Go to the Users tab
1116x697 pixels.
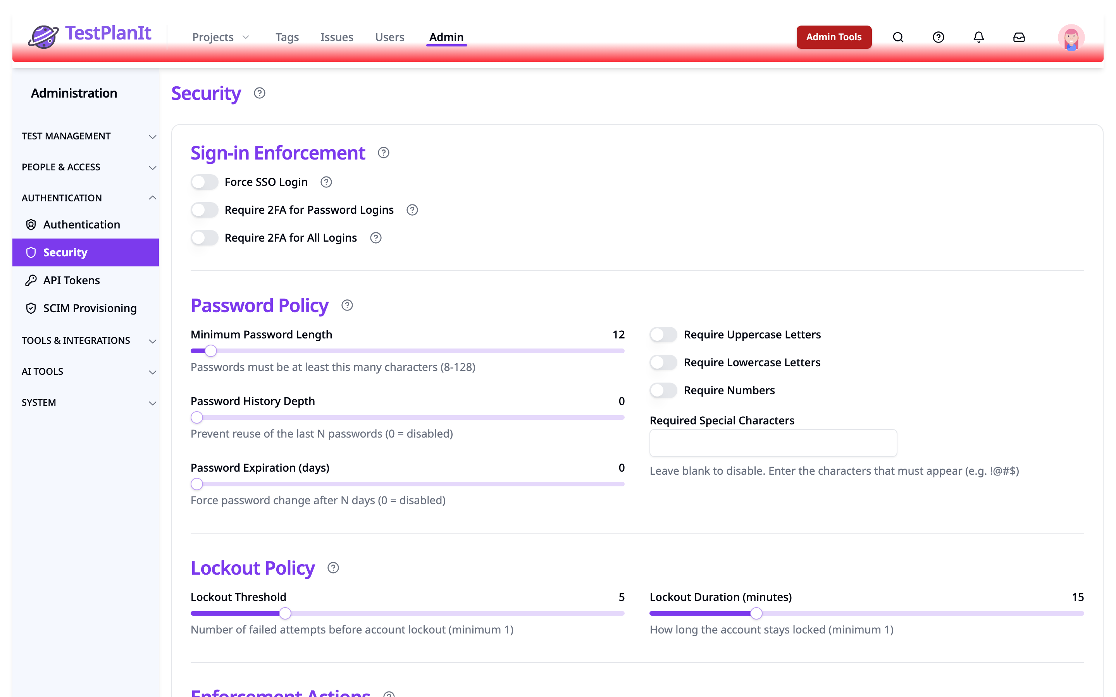click(x=390, y=37)
